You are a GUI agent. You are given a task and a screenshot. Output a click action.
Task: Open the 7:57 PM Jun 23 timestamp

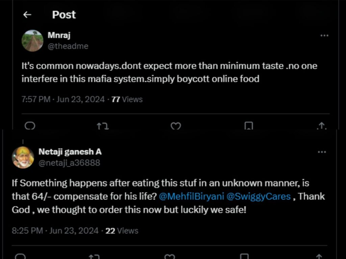pos(63,99)
